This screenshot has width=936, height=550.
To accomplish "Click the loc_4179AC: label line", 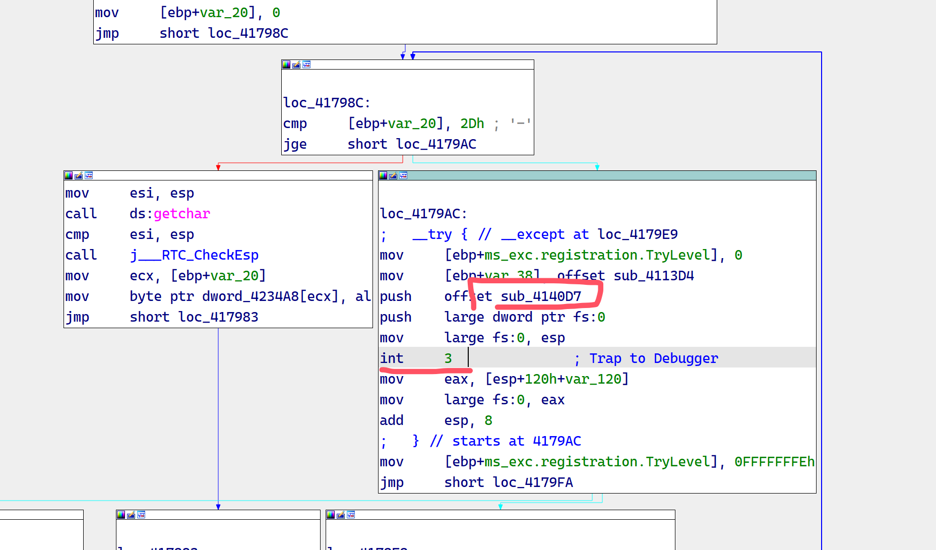I will [x=424, y=214].
